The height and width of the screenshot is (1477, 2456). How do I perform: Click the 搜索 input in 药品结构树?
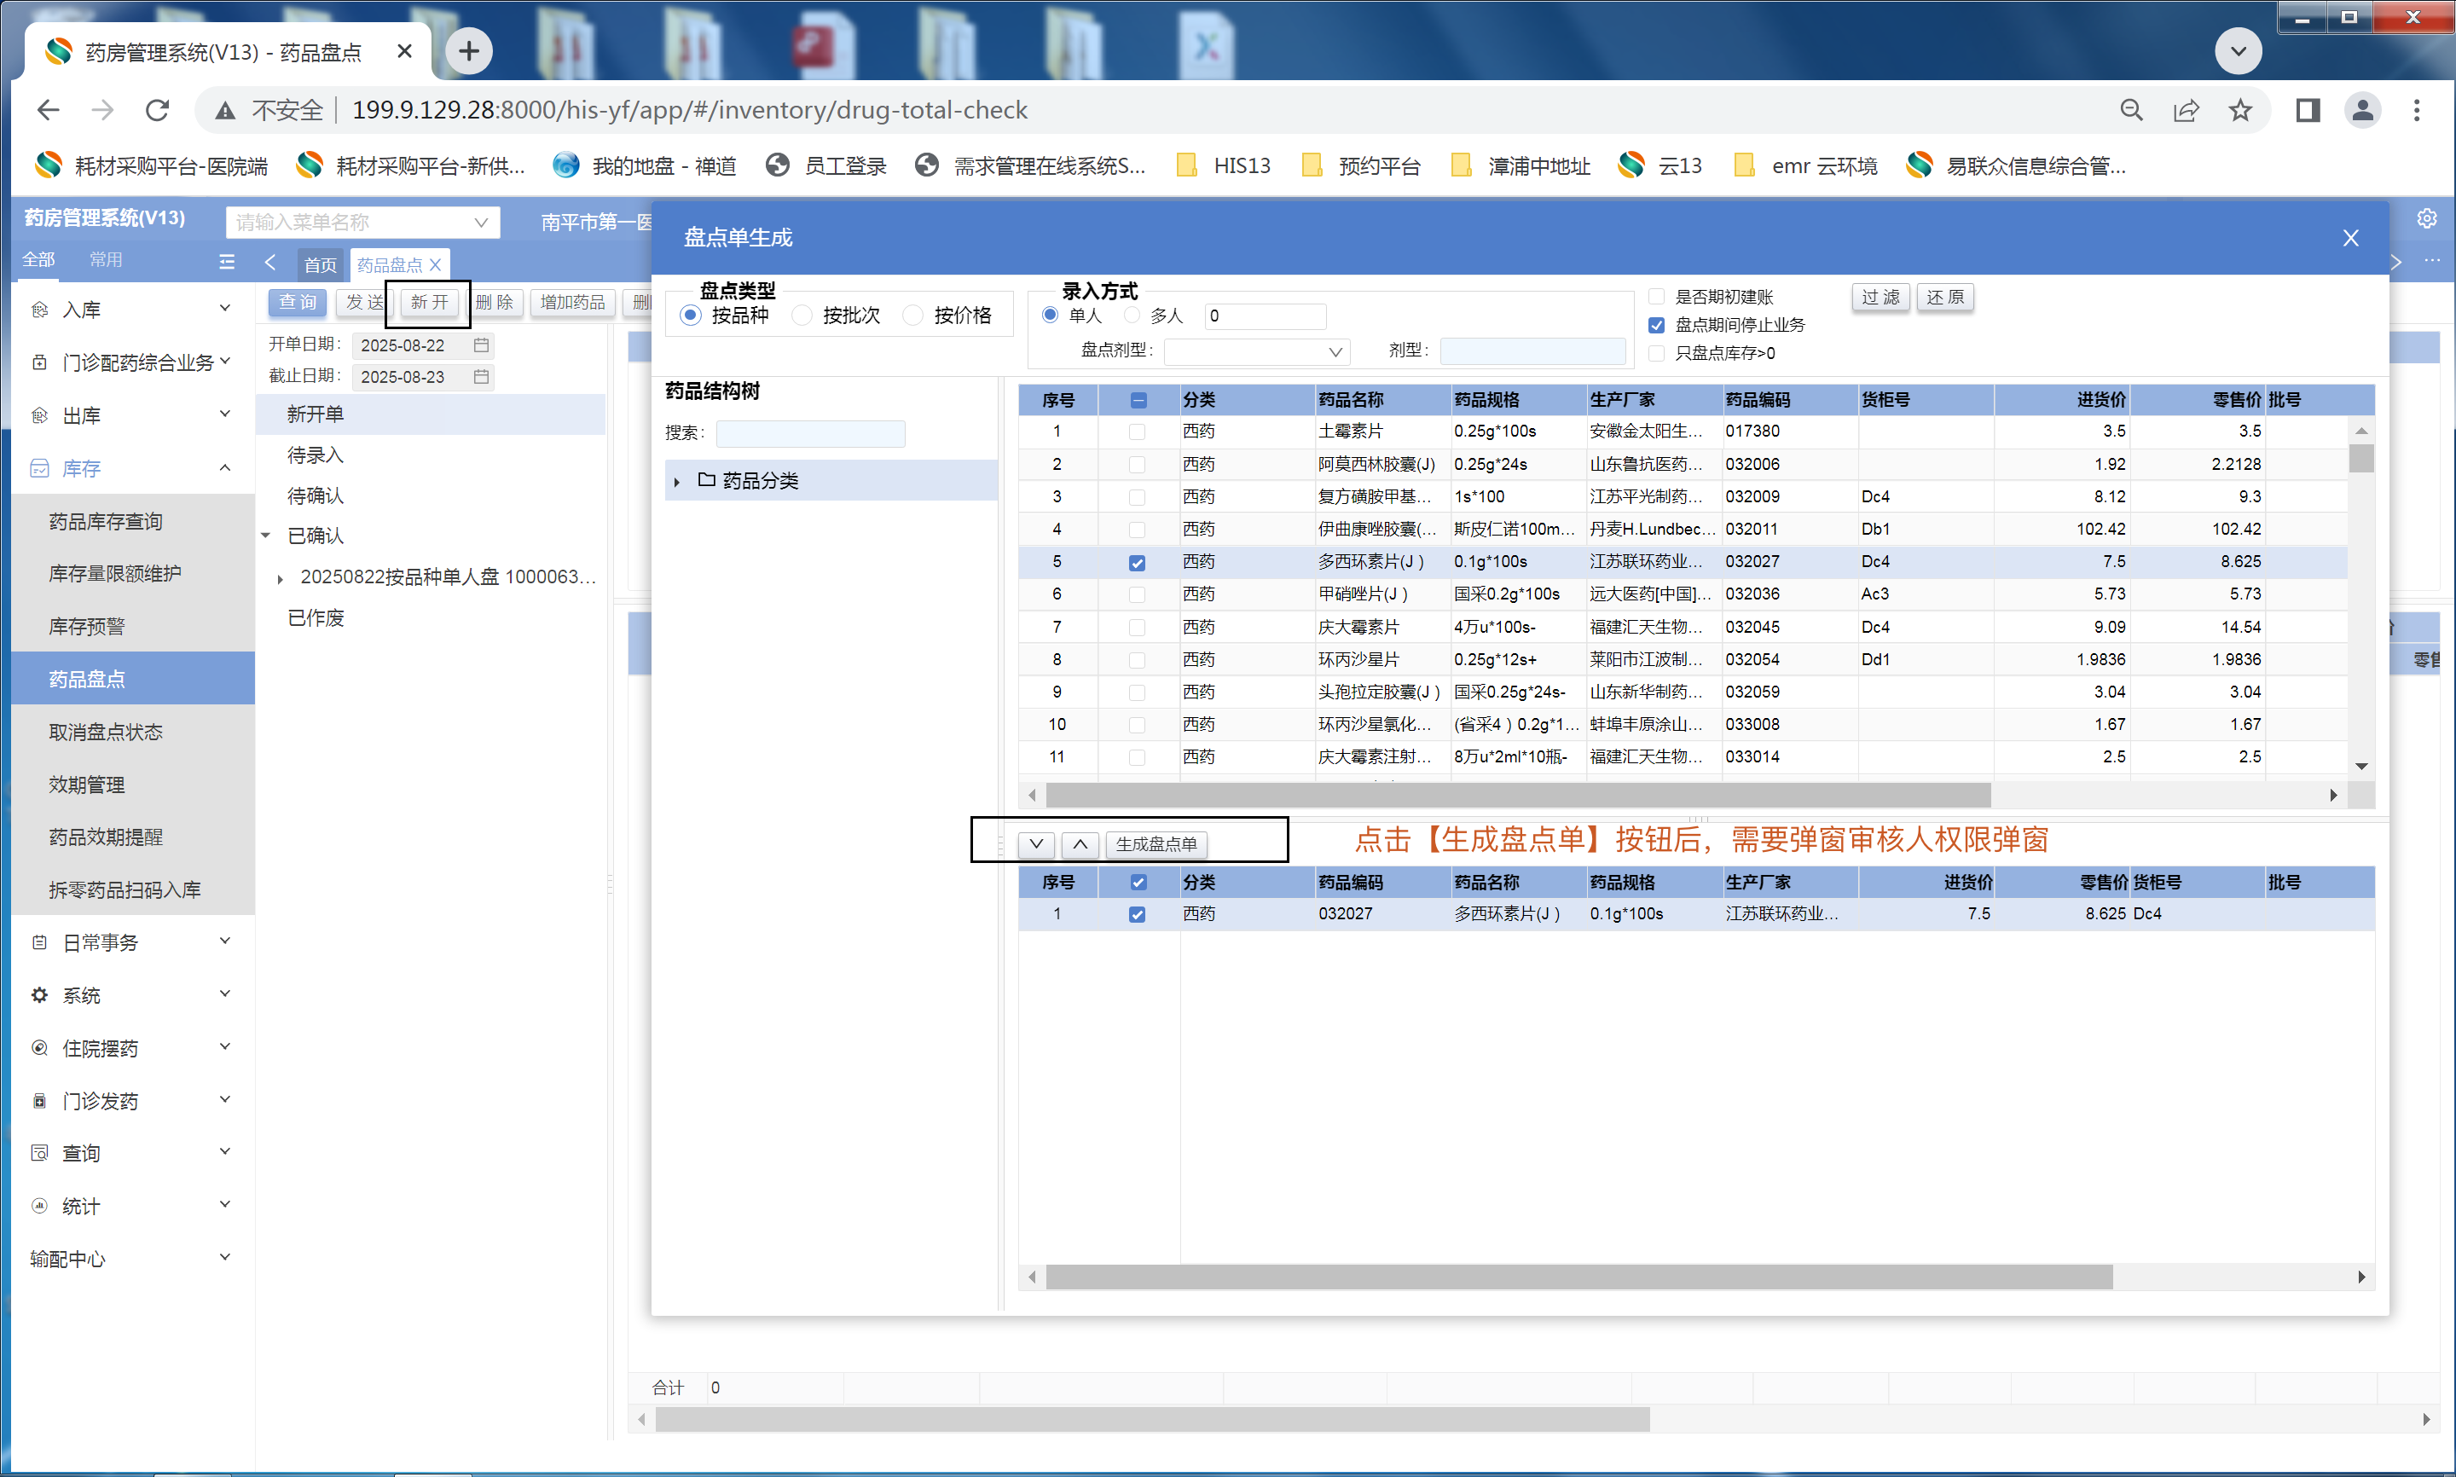[x=810, y=433]
